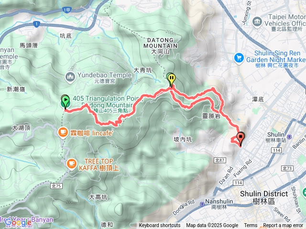Viewport: 306px width, 229px height.
Task: Open the Shulin Sing Ren Night Market shopping icon
Action: coord(239,58)
